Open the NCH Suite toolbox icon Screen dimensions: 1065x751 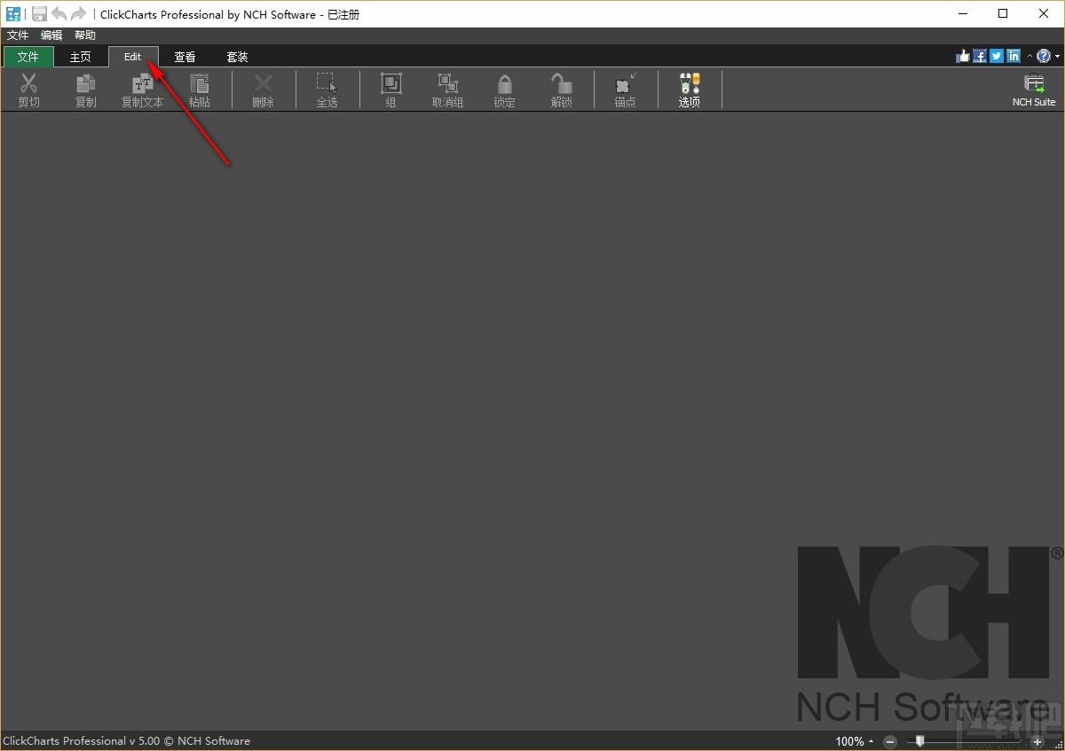[1034, 84]
